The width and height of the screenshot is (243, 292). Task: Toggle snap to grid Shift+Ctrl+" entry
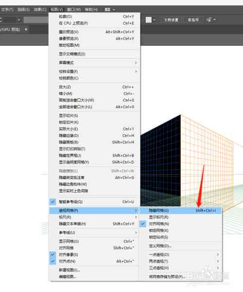pyautogui.click(x=94, y=248)
